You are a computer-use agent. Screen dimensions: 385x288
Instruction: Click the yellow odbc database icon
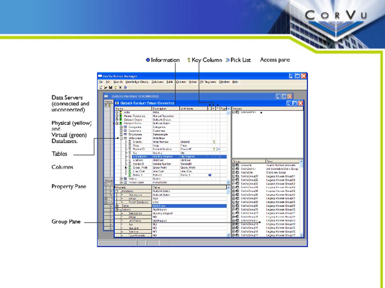click(121, 112)
